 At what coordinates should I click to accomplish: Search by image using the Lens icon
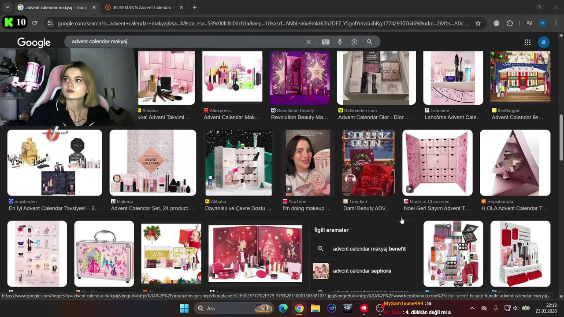[x=354, y=42]
